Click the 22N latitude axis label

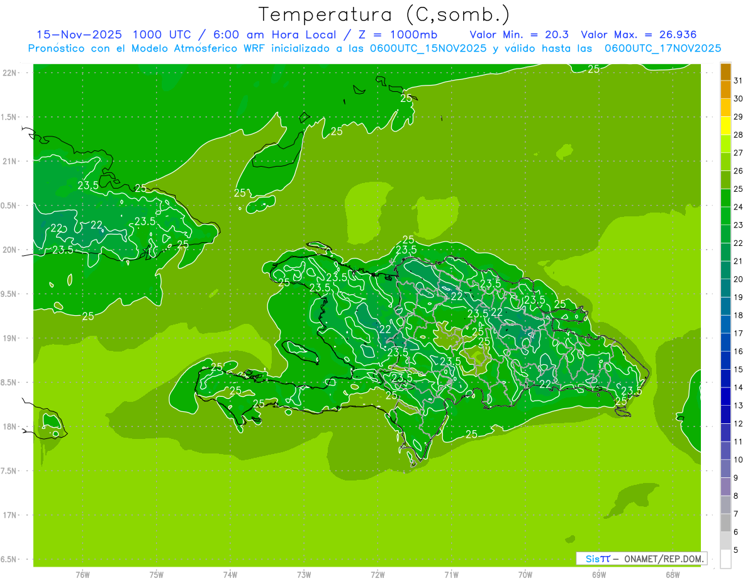(x=10, y=73)
